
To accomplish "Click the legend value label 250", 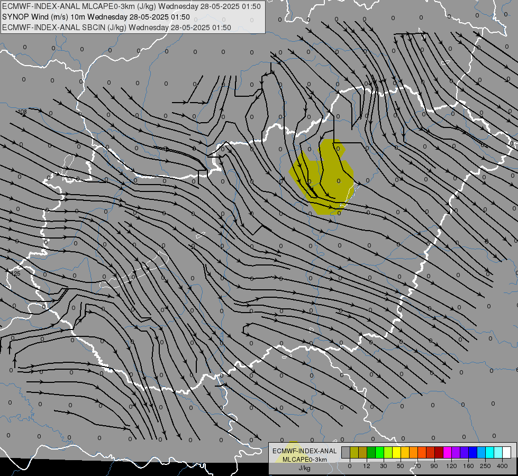I will click(485, 466).
